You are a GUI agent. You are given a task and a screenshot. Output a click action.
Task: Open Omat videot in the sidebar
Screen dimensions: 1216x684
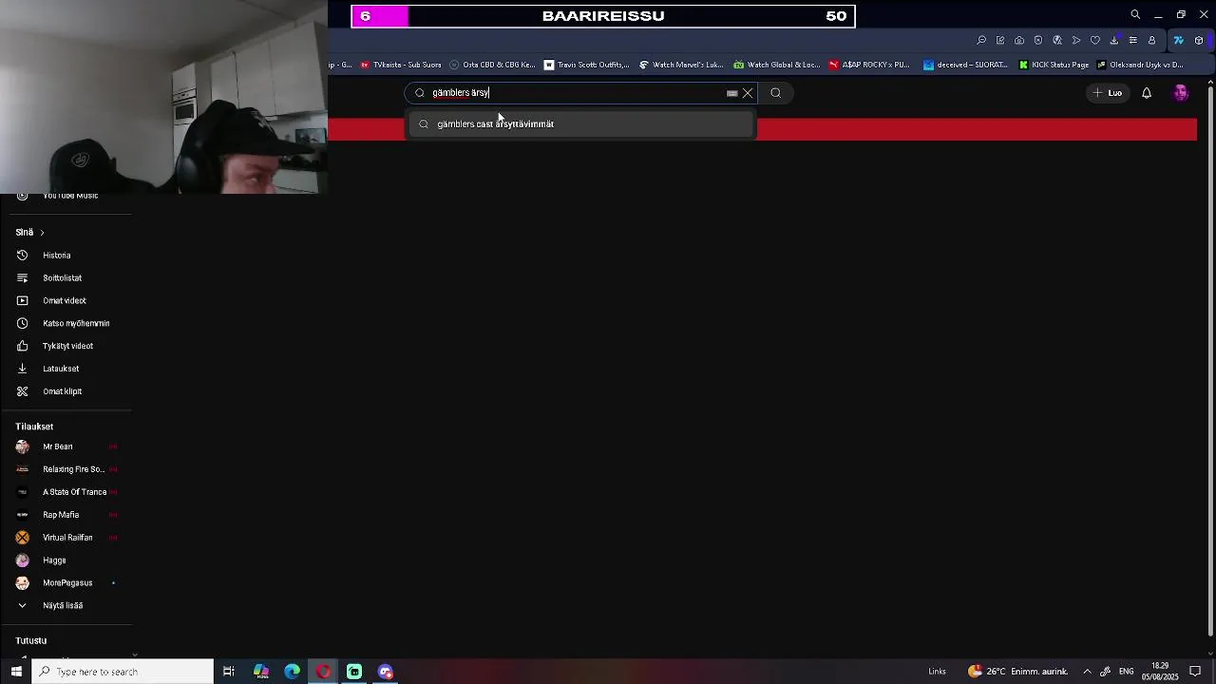65,301
